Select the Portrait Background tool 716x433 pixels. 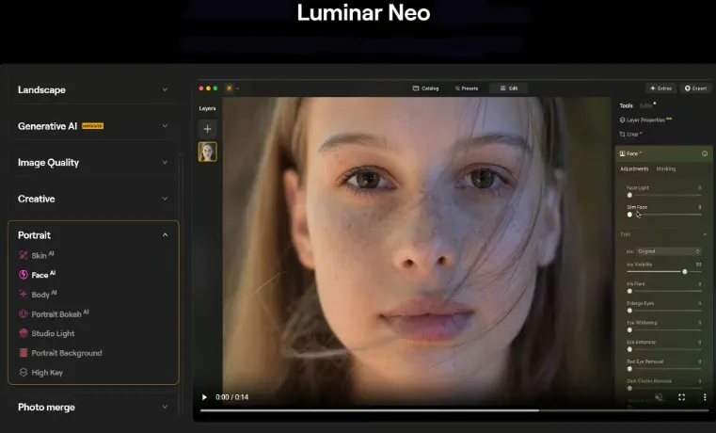pos(60,353)
